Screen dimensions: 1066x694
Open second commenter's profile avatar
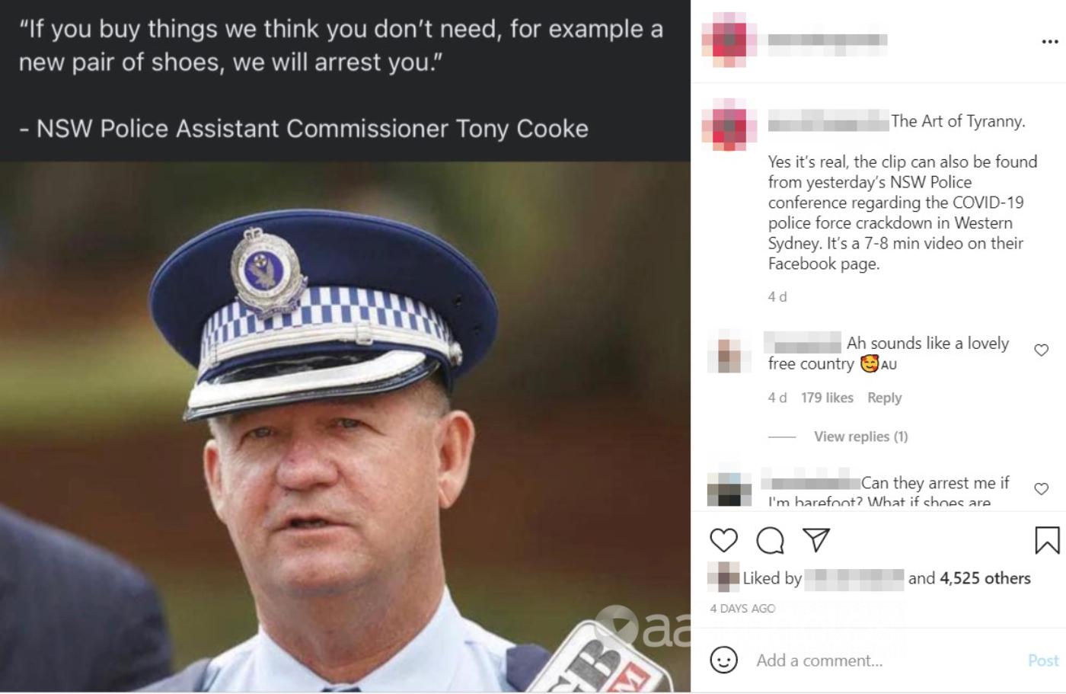point(729,488)
